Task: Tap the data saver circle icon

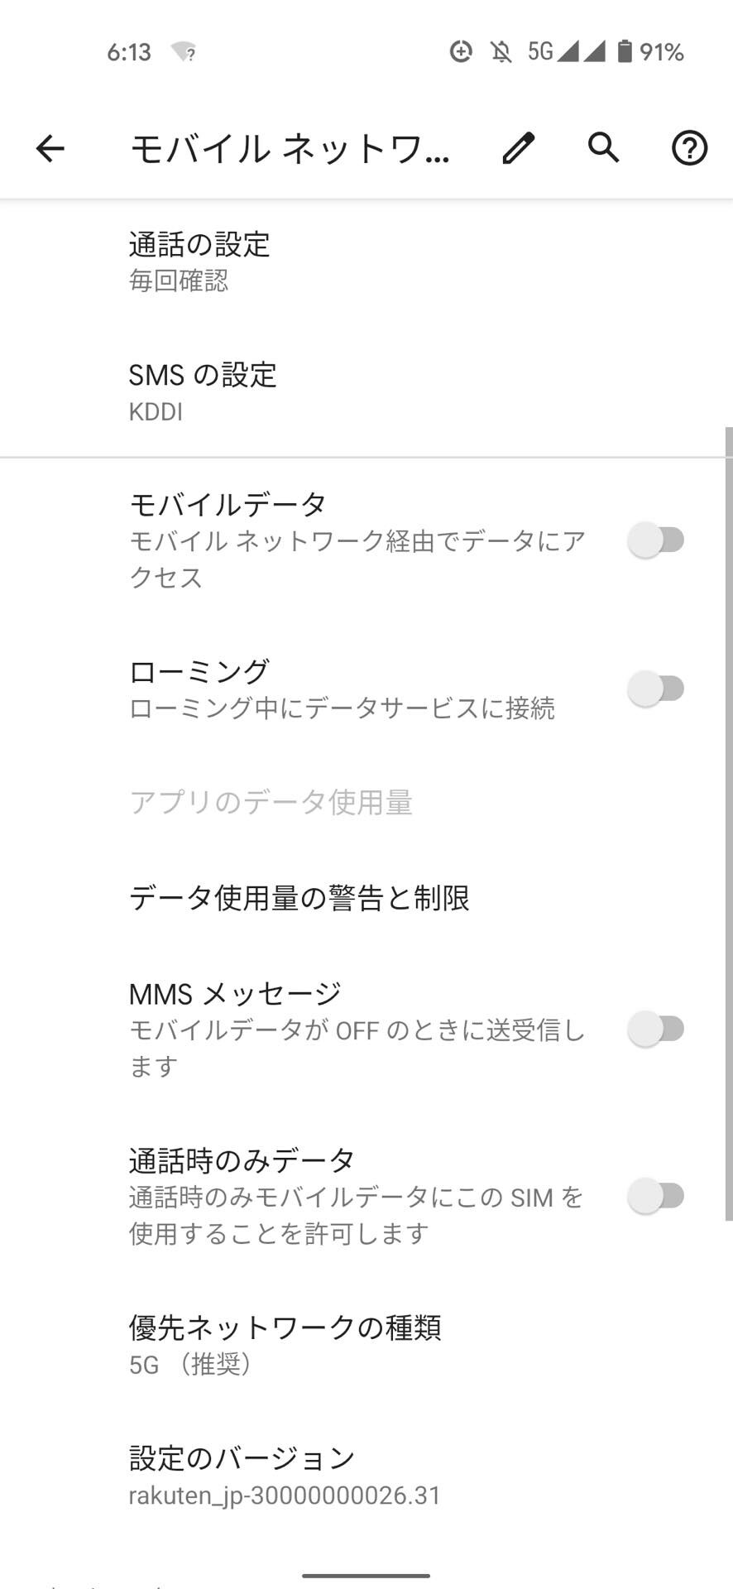Action: coord(461,52)
